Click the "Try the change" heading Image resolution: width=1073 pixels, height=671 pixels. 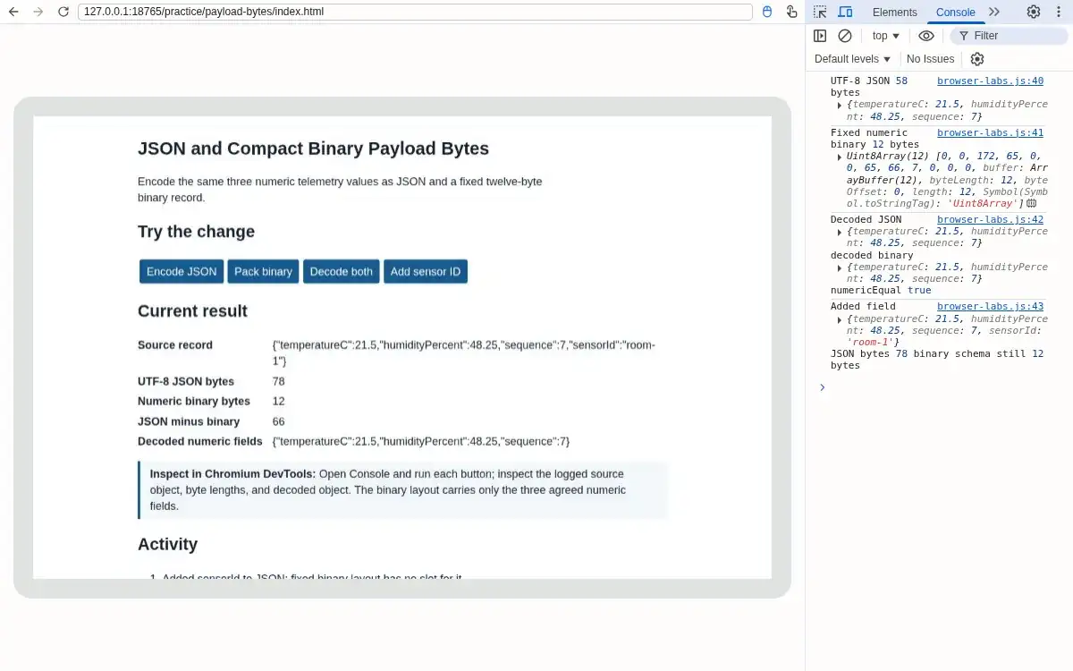click(x=196, y=232)
